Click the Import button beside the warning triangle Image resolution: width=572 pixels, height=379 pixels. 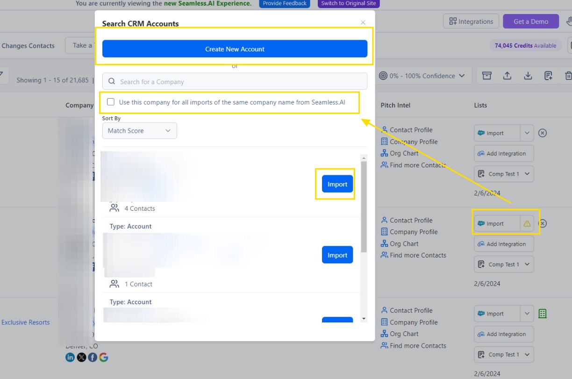click(497, 224)
